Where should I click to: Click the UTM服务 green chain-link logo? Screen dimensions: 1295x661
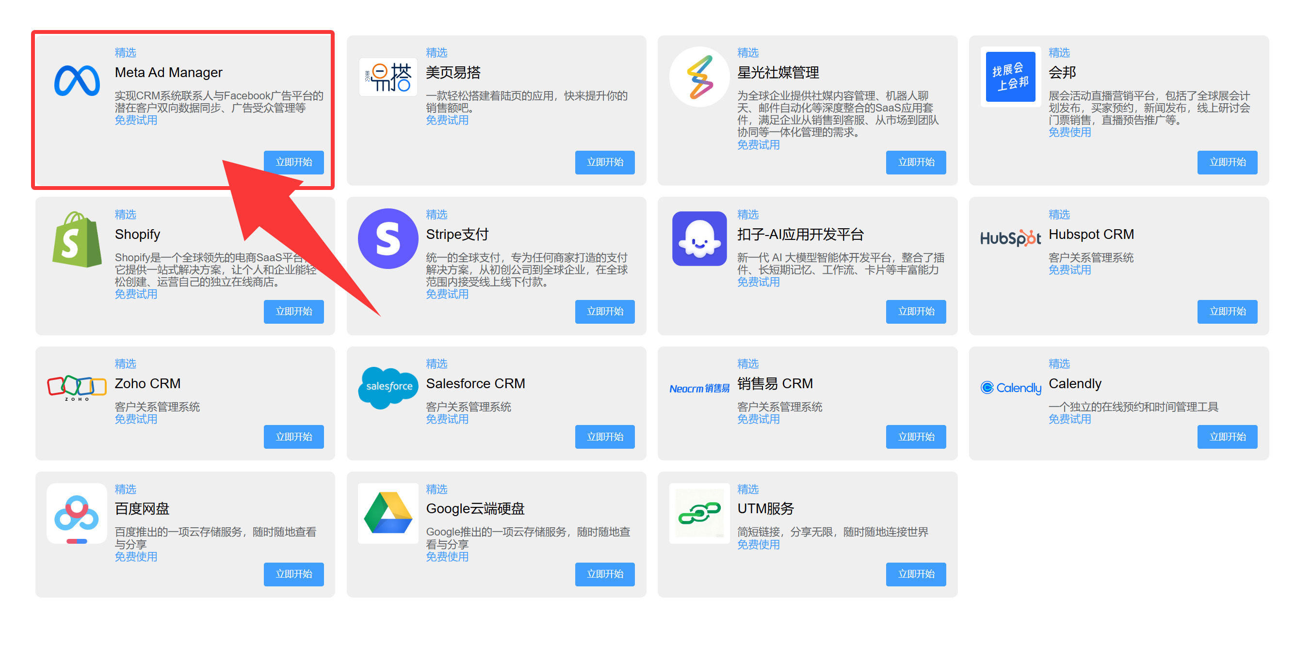tap(699, 513)
